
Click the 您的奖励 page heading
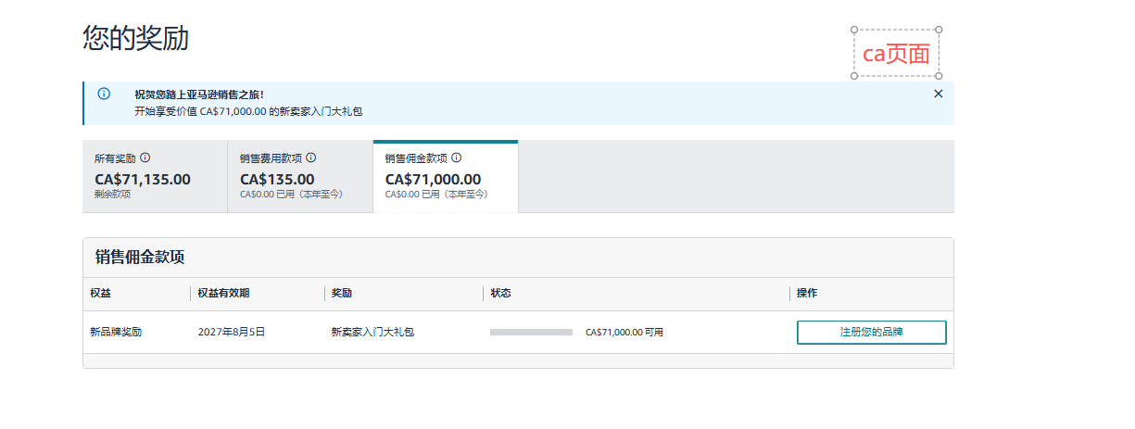(135, 38)
